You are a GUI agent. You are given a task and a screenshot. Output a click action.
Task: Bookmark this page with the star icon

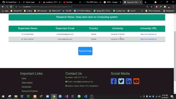click(x=152, y=7)
